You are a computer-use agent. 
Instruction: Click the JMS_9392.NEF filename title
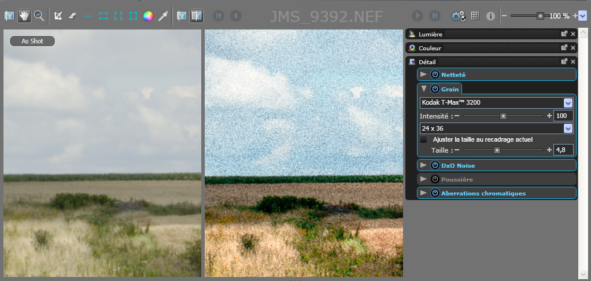point(326,16)
